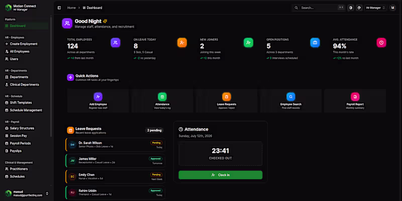The image size is (402, 201).
Task: Click the M user avatar
Action: tap(392, 8)
